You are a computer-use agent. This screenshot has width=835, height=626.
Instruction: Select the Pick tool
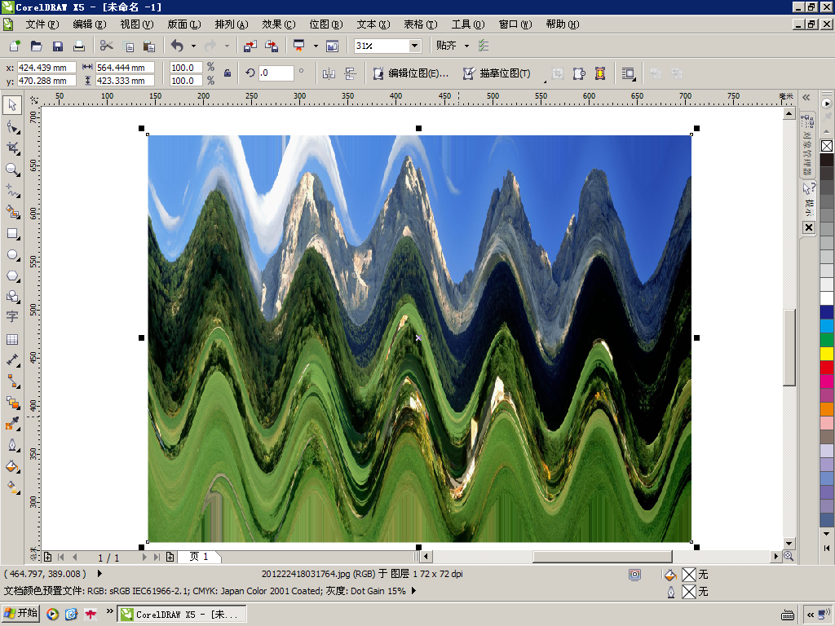pyautogui.click(x=12, y=105)
